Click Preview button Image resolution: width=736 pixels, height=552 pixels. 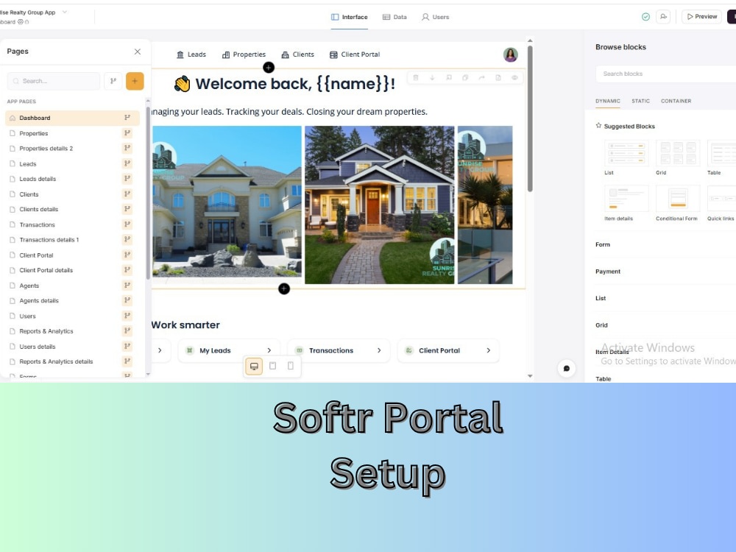click(701, 16)
